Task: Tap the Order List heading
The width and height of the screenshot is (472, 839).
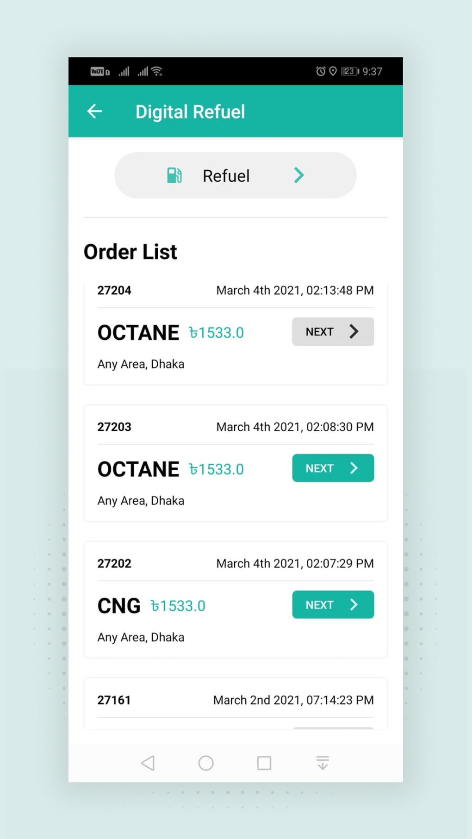Action: (x=130, y=252)
